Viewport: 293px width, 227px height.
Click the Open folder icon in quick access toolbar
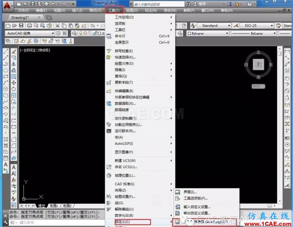pyautogui.click(x=26, y=4)
